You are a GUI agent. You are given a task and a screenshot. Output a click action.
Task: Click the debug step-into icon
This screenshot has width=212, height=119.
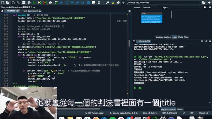(x=72, y=3)
